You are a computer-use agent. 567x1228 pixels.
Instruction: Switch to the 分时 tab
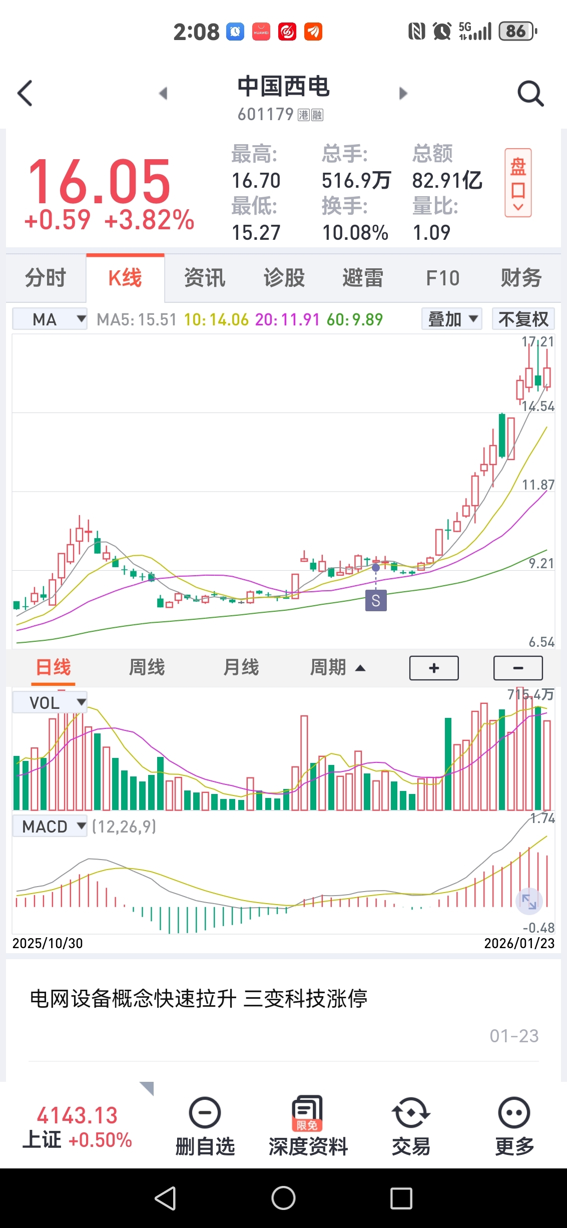pos(46,278)
